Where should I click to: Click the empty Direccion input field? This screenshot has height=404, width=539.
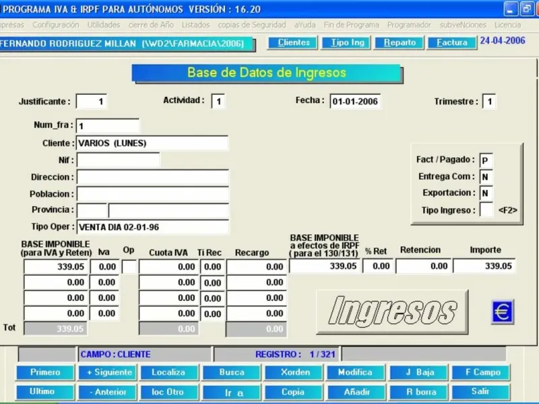(153, 177)
